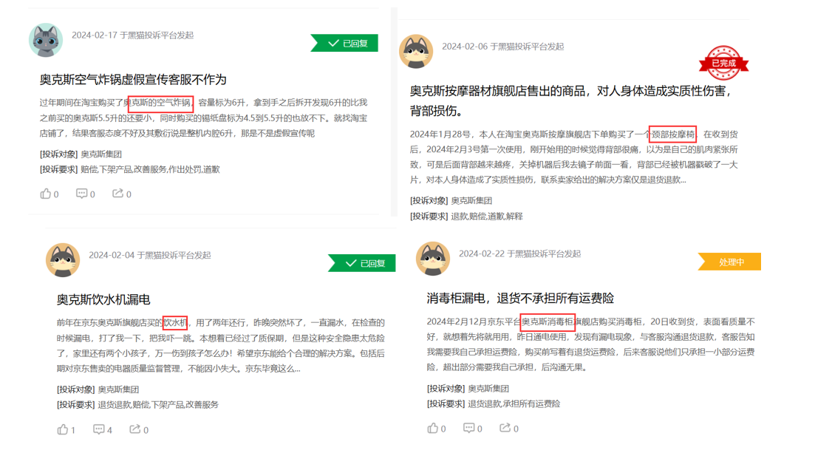Click the orange 处理中 status badge

(730, 262)
